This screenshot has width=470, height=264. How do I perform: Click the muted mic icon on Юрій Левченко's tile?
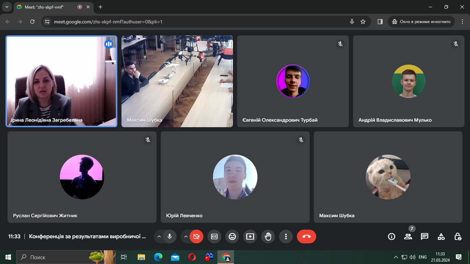301,140
